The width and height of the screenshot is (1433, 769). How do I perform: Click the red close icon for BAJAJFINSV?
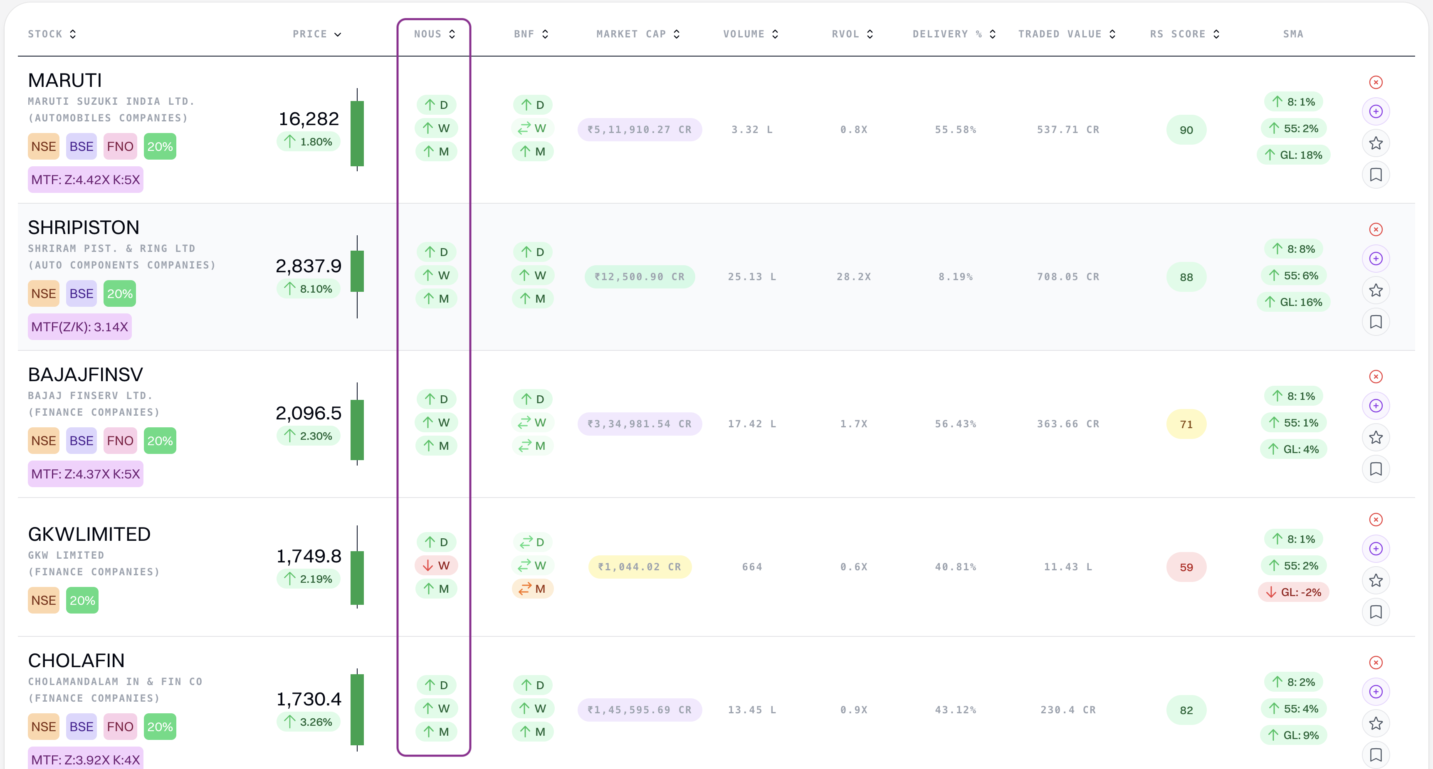(1375, 377)
